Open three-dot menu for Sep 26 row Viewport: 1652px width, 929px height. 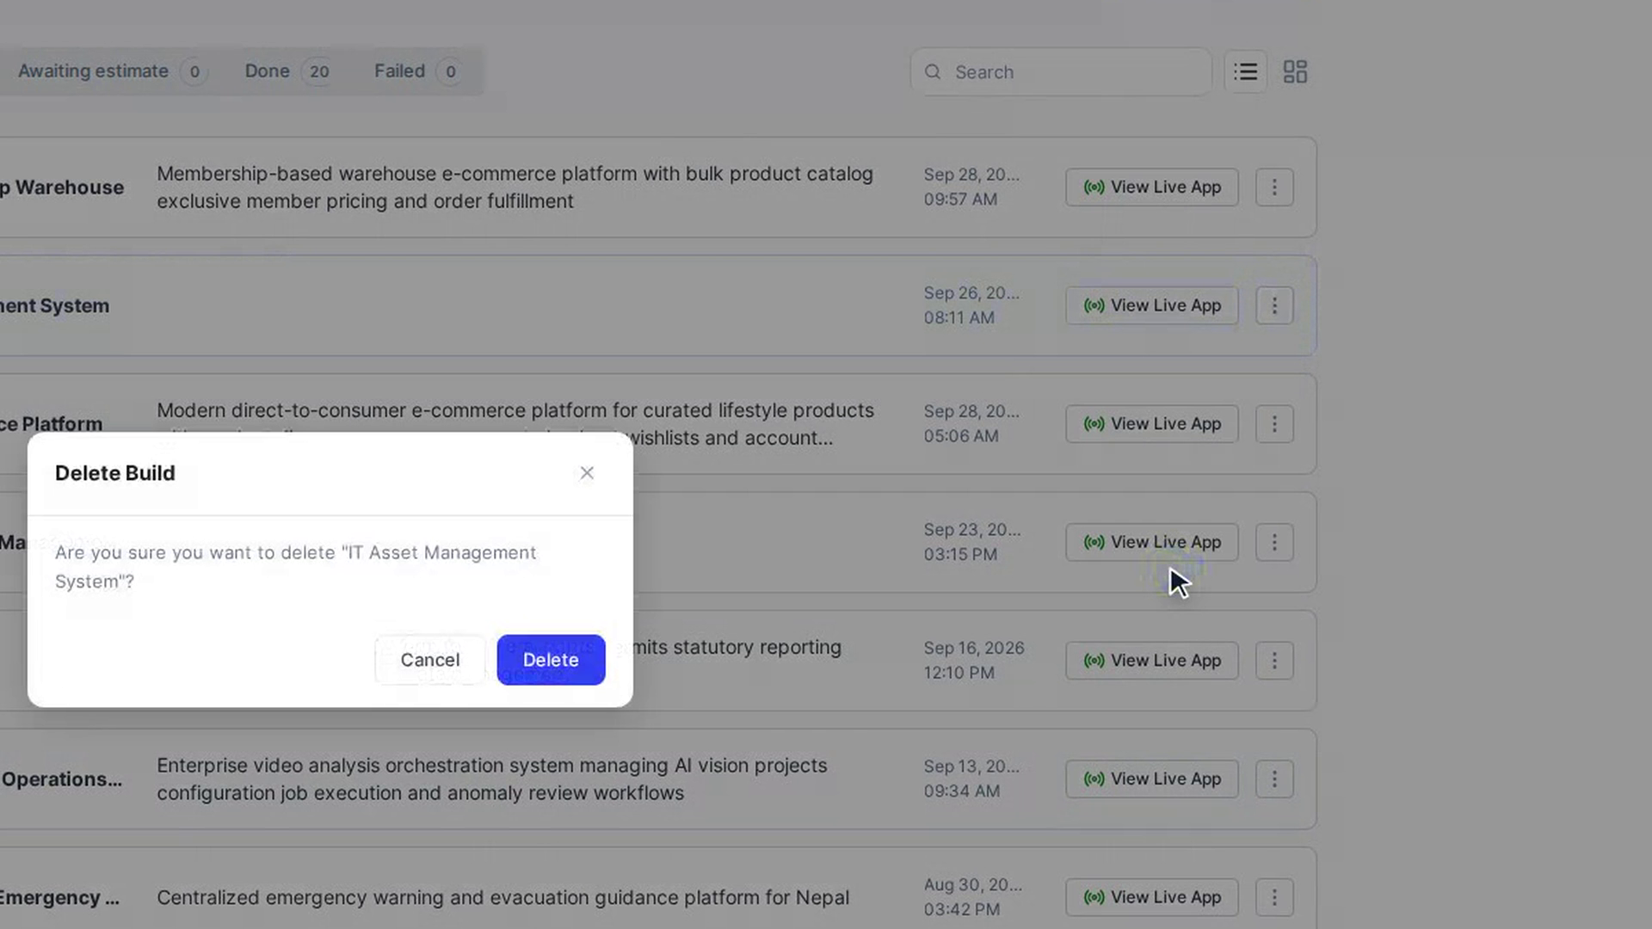1274,305
